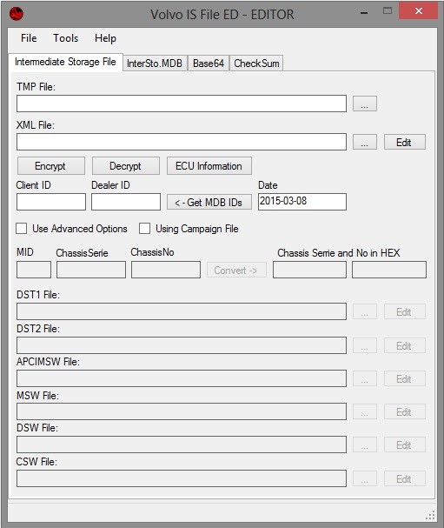
Task: Click the Encrypt button
Action: (50, 165)
